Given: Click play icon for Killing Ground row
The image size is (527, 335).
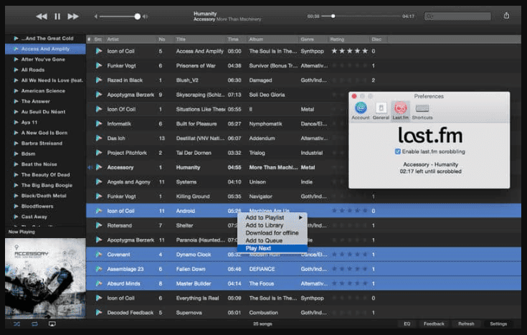Looking at the screenshot, I should tap(99, 197).
